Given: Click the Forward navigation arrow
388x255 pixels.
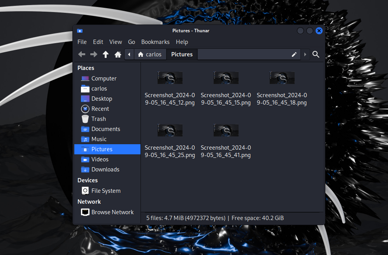Looking at the screenshot, I should 93,54.
